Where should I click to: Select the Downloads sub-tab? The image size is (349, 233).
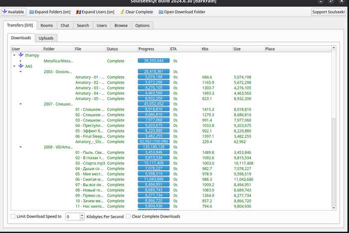pyautogui.click(x=21, y=38)
